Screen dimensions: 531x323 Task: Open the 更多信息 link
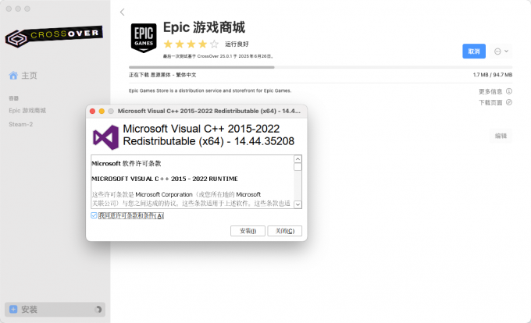click(x=490, y=91)
